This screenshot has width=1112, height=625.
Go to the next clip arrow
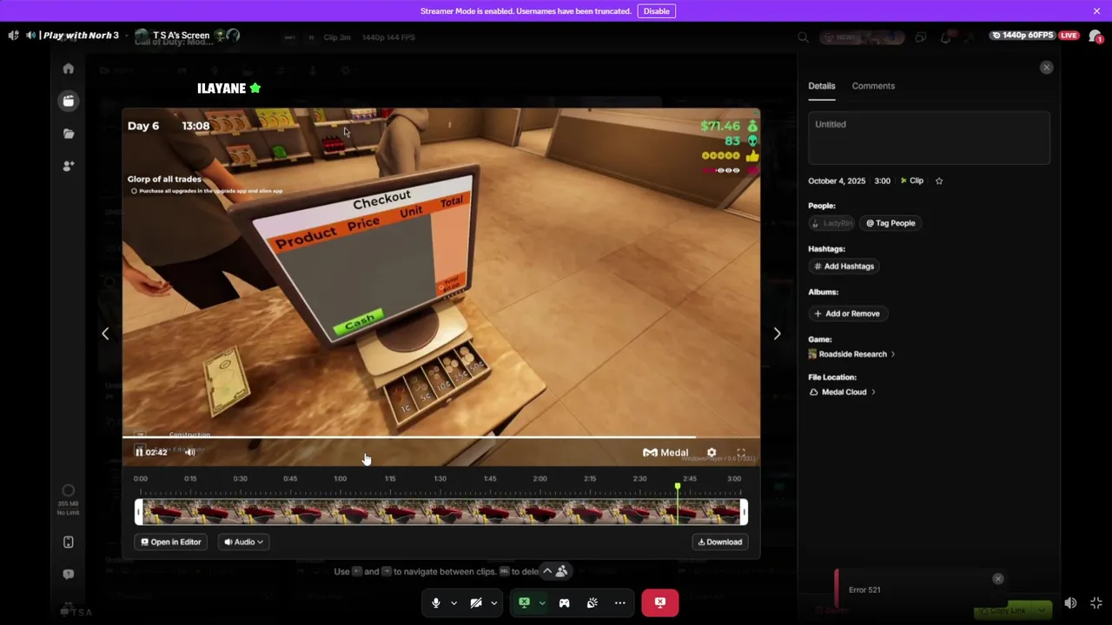click(x=777, y=333)
